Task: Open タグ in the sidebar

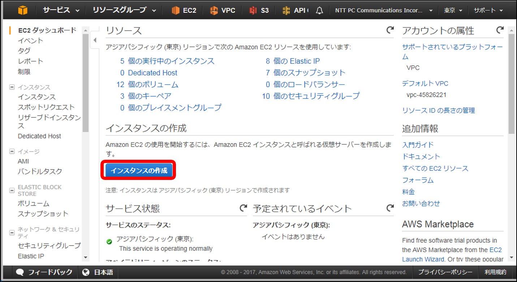Action: point(24,51)
